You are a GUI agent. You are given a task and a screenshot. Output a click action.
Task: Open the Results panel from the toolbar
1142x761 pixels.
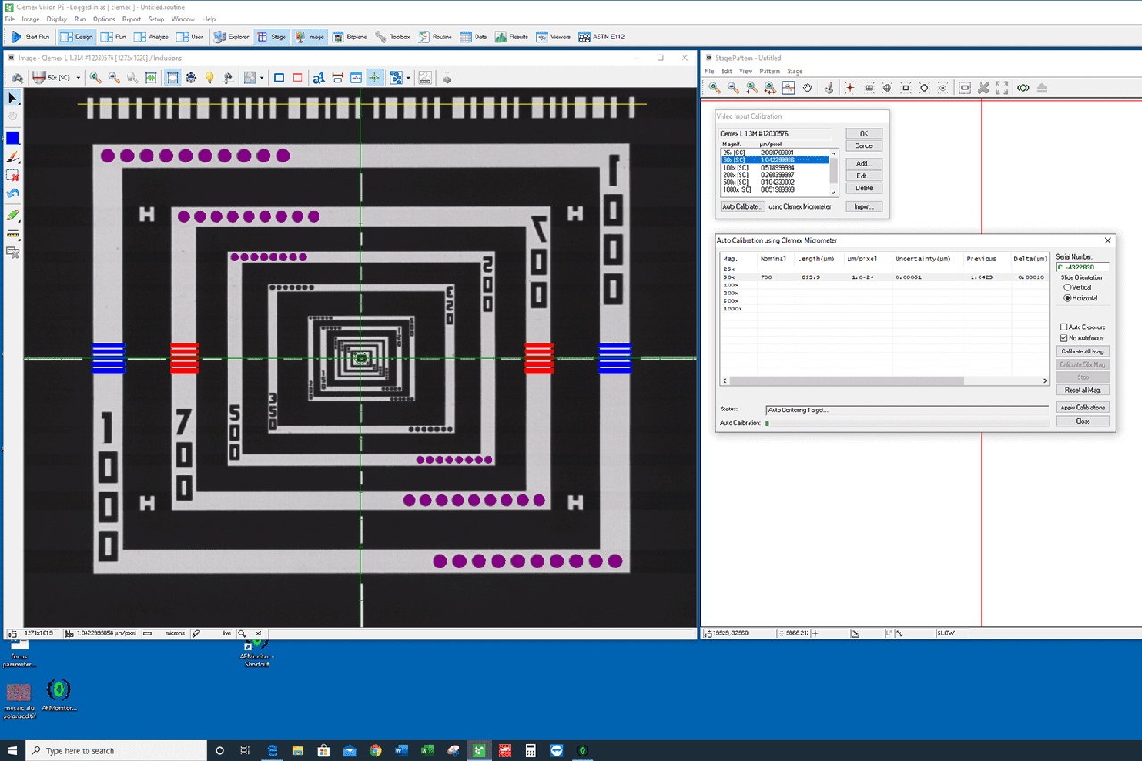511,37
